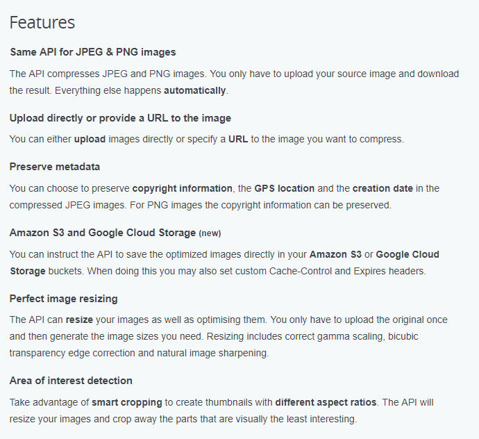This screenshot has height=439, width=479.
Task: Click the bold 'GPS location' text
Action: click(x=285, y=188)
